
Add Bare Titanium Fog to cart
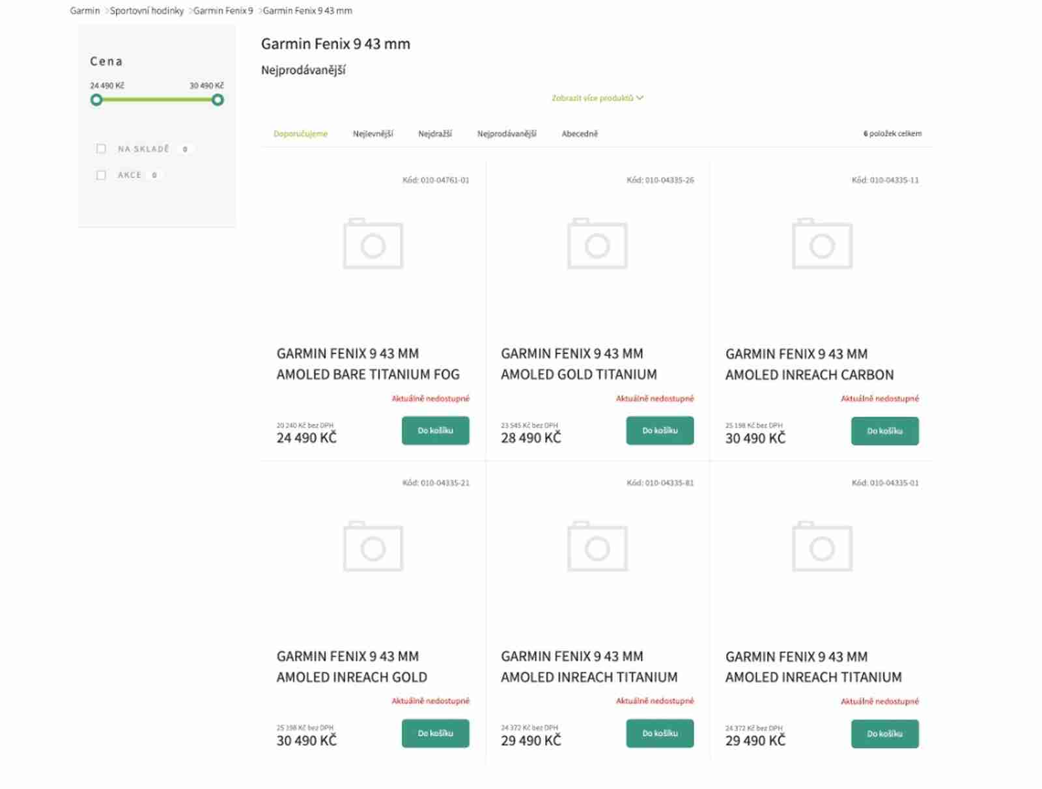pos(436,431)
